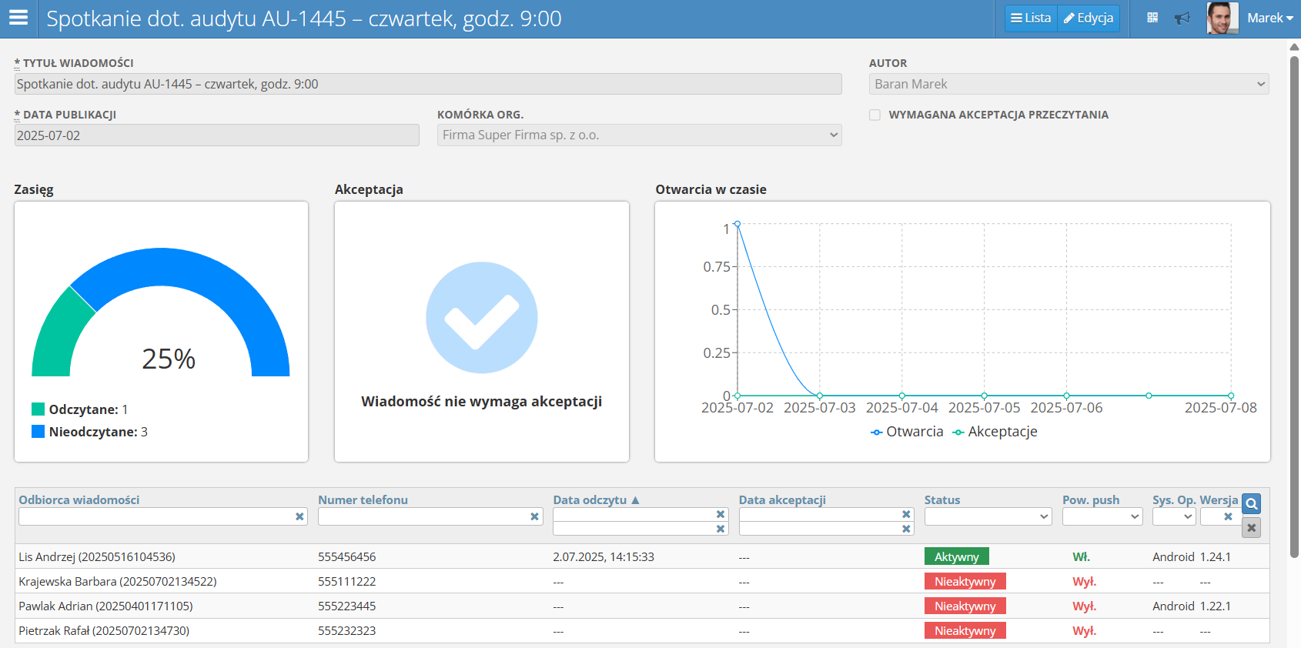Select row Pawlak Adrian (20250401171105)
This screenshot has width=1301, height=648.
pyautogui.click(x=642, y=606)
